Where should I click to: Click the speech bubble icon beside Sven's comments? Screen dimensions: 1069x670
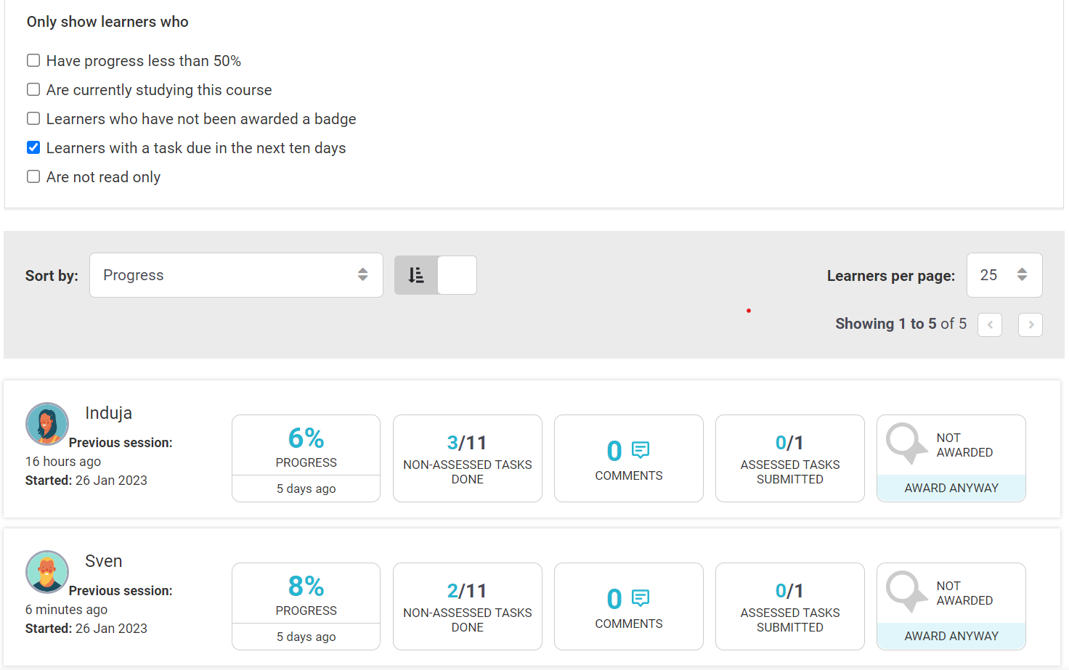pos(640,598)
